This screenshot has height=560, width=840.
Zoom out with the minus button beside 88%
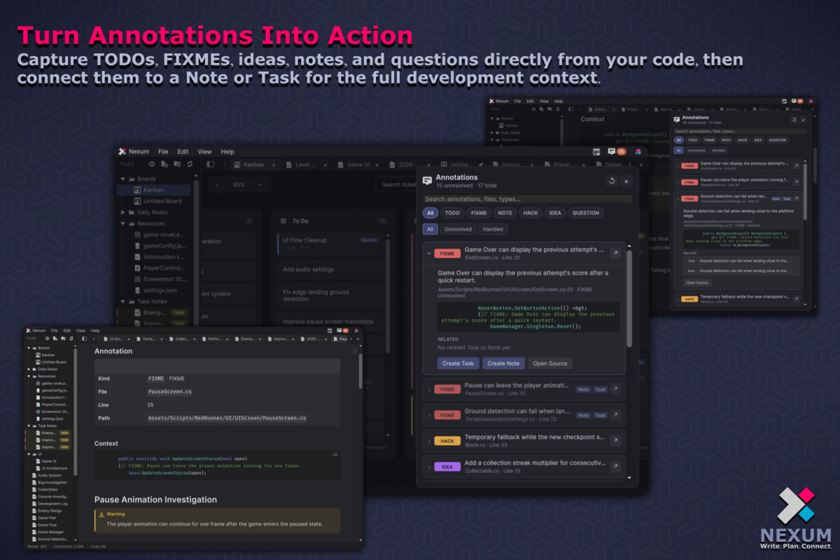[216, 184]
